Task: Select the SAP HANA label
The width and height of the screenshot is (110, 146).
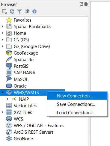Action: tap(25, 73)
